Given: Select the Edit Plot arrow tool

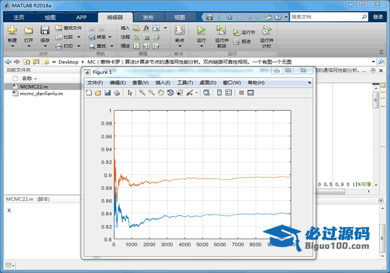Looking at the screenshot, I should [x=130, y=93].
